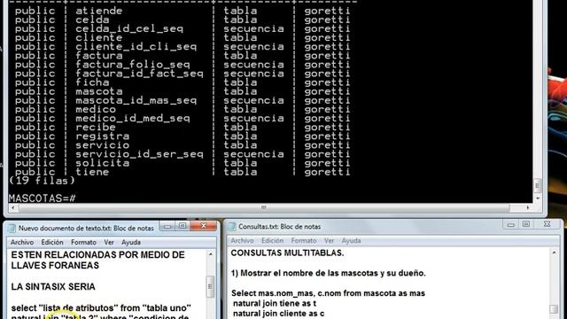Click the console scroll-right arrow
The height and width of the screenshot is (319, 567).
[528, 207]
